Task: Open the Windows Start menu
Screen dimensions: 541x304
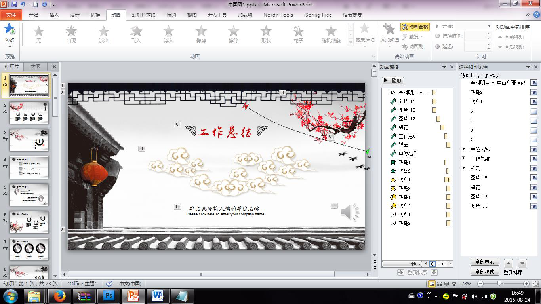Action: [x=10, y=296]
